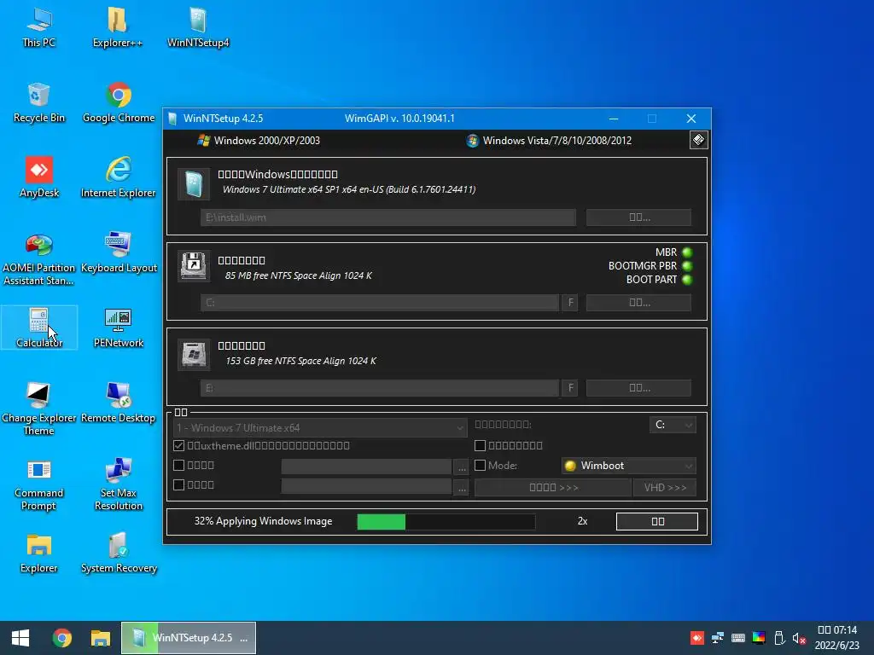This screenshot has height=655, width=874.
Task: Click the ... button in the row below uxtheme.dll
Action: pyautogui.click(x=462, y=467)
